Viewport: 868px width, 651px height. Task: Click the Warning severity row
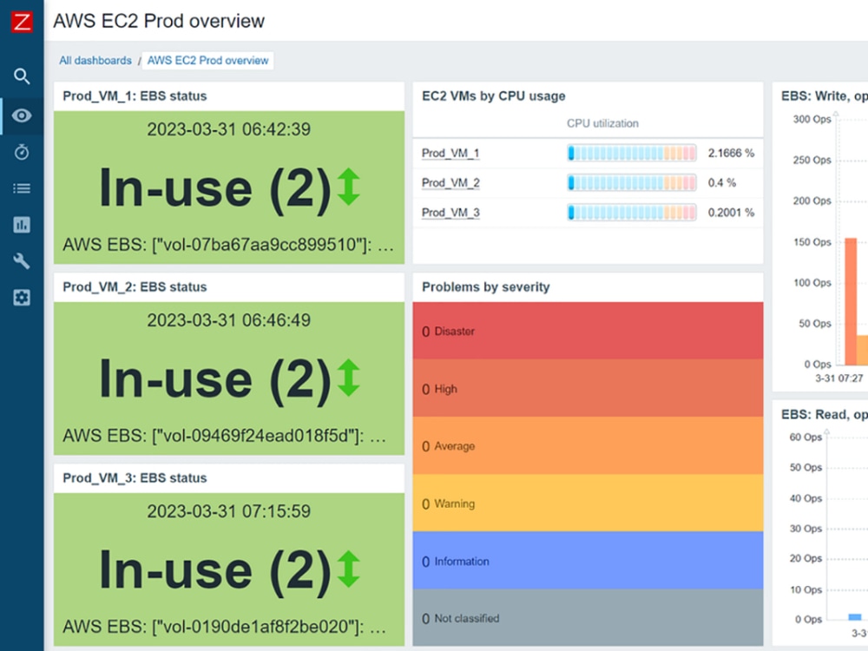[x=588, y=503]
